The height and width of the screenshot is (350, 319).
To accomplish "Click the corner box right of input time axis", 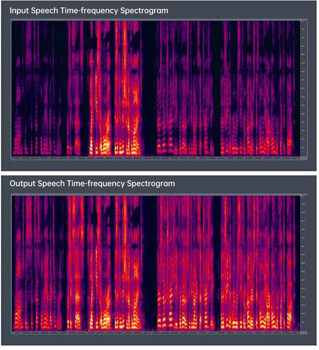I will point(304,158).
